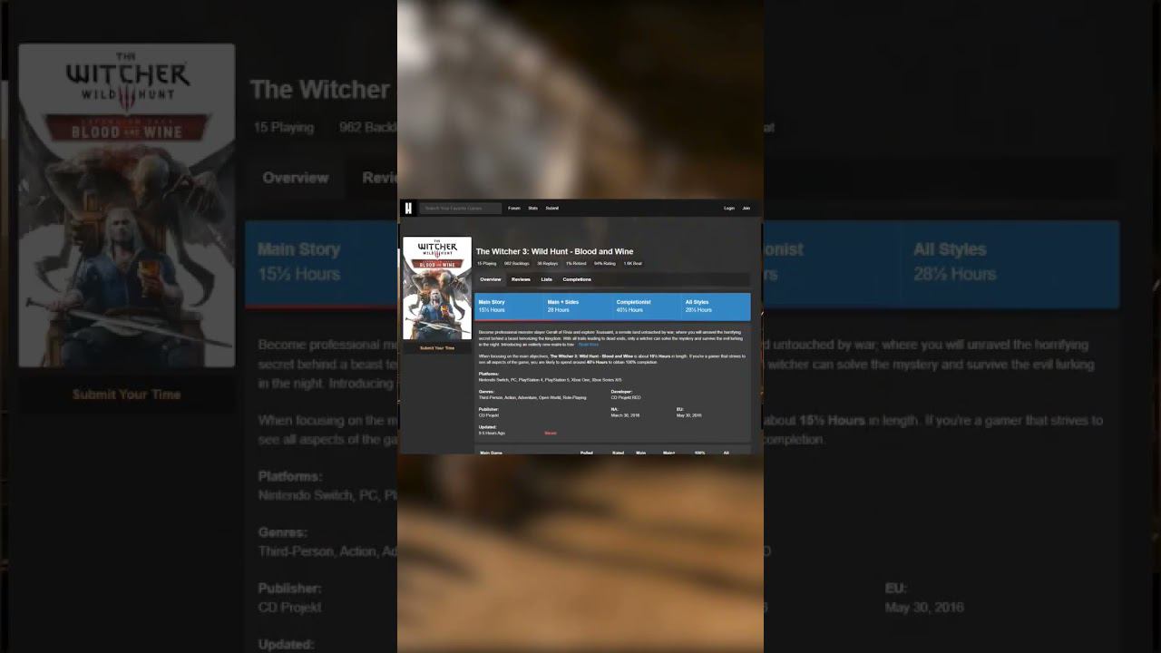Select the Overview tab in the centered page
Screen dimensions: 1161x653
tap(491, 279)
